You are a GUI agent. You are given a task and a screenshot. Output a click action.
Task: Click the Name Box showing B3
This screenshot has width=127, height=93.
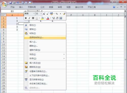12,11
